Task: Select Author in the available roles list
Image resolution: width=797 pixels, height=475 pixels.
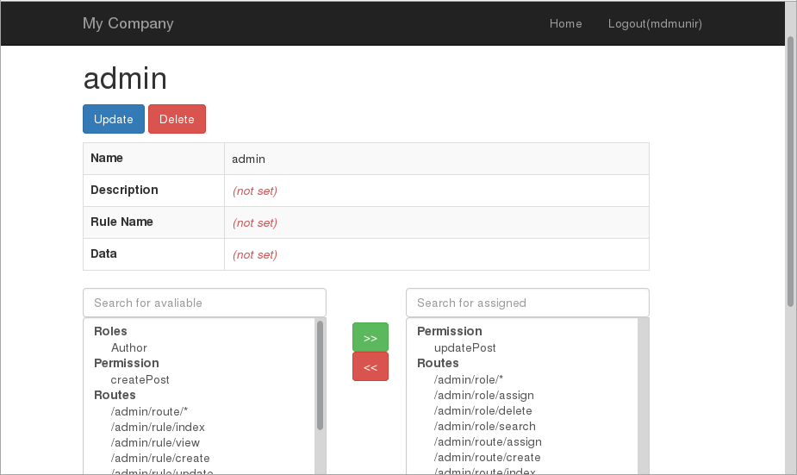Action: [x=129, y=347]
